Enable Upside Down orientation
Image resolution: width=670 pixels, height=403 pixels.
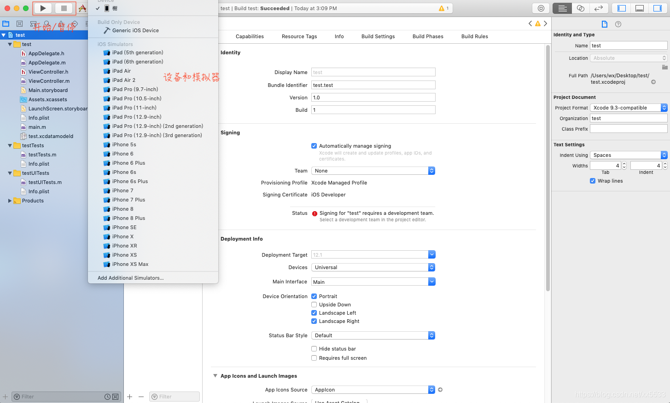point(314,305)
